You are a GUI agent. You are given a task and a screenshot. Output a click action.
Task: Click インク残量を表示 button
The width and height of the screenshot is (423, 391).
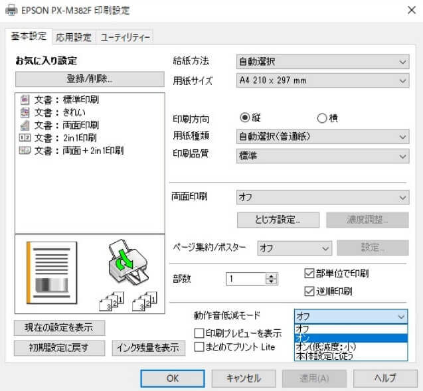pyautogui.click(x=148, y=348)
